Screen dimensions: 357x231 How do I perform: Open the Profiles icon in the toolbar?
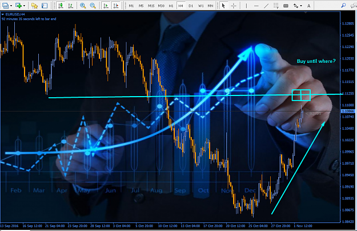[5, 6]
